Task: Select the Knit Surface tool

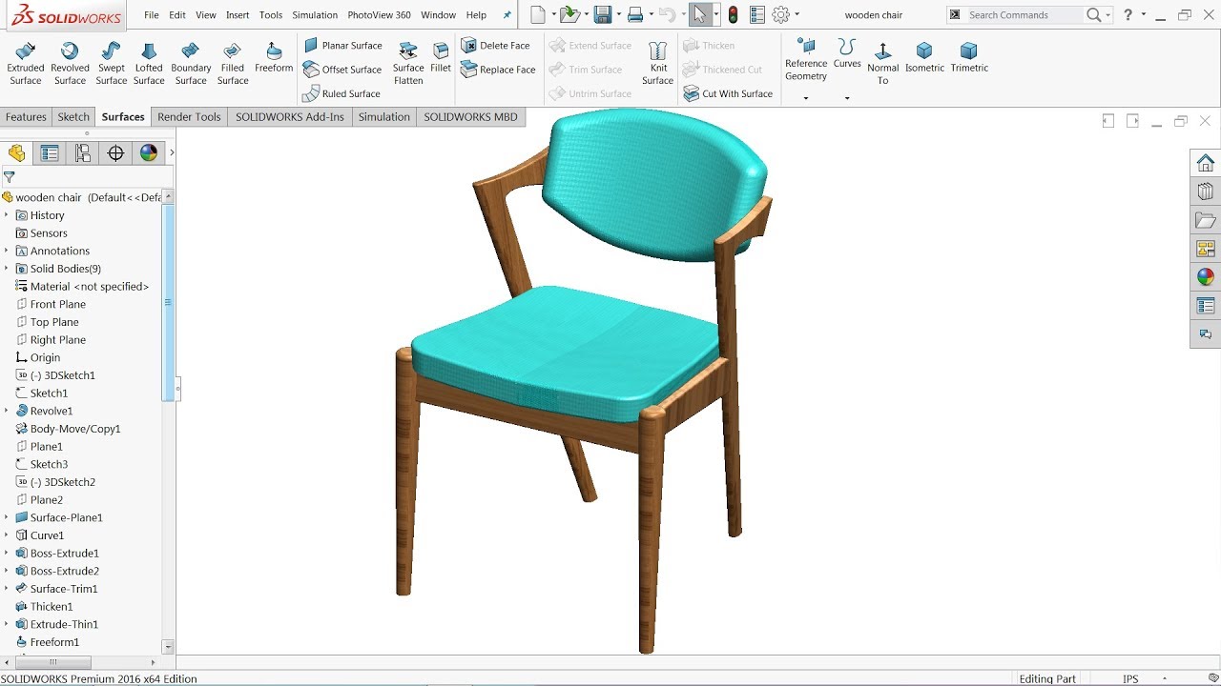Action: pyautogui.click(x=658, y=63)
